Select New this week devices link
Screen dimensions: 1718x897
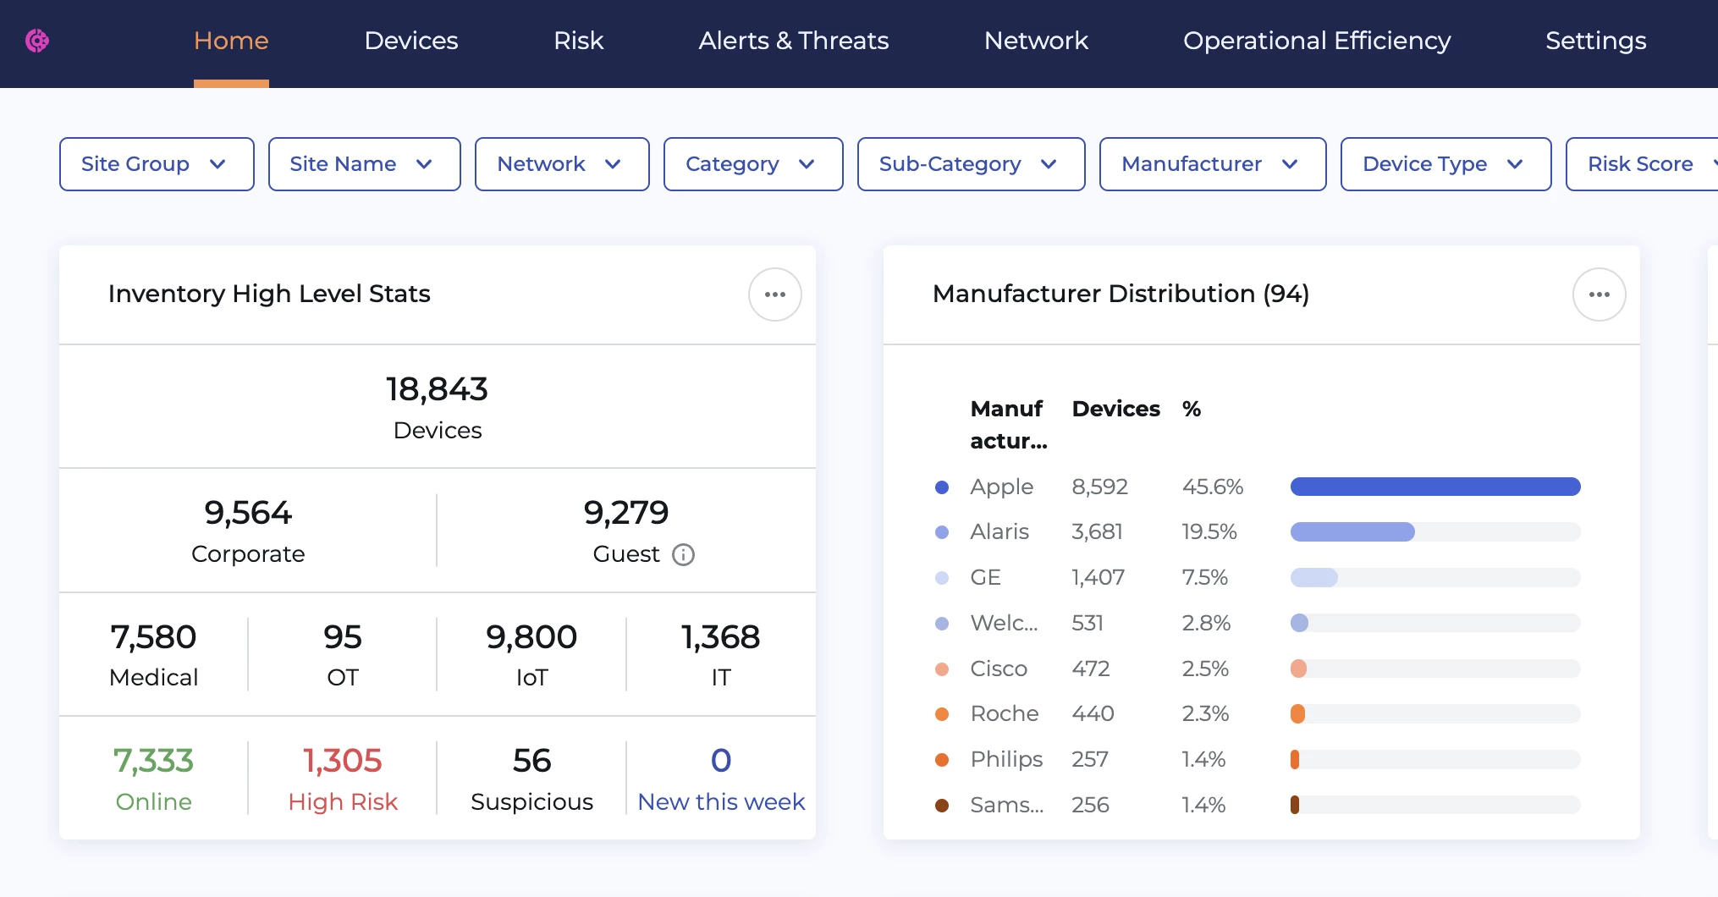pos(721,801)
